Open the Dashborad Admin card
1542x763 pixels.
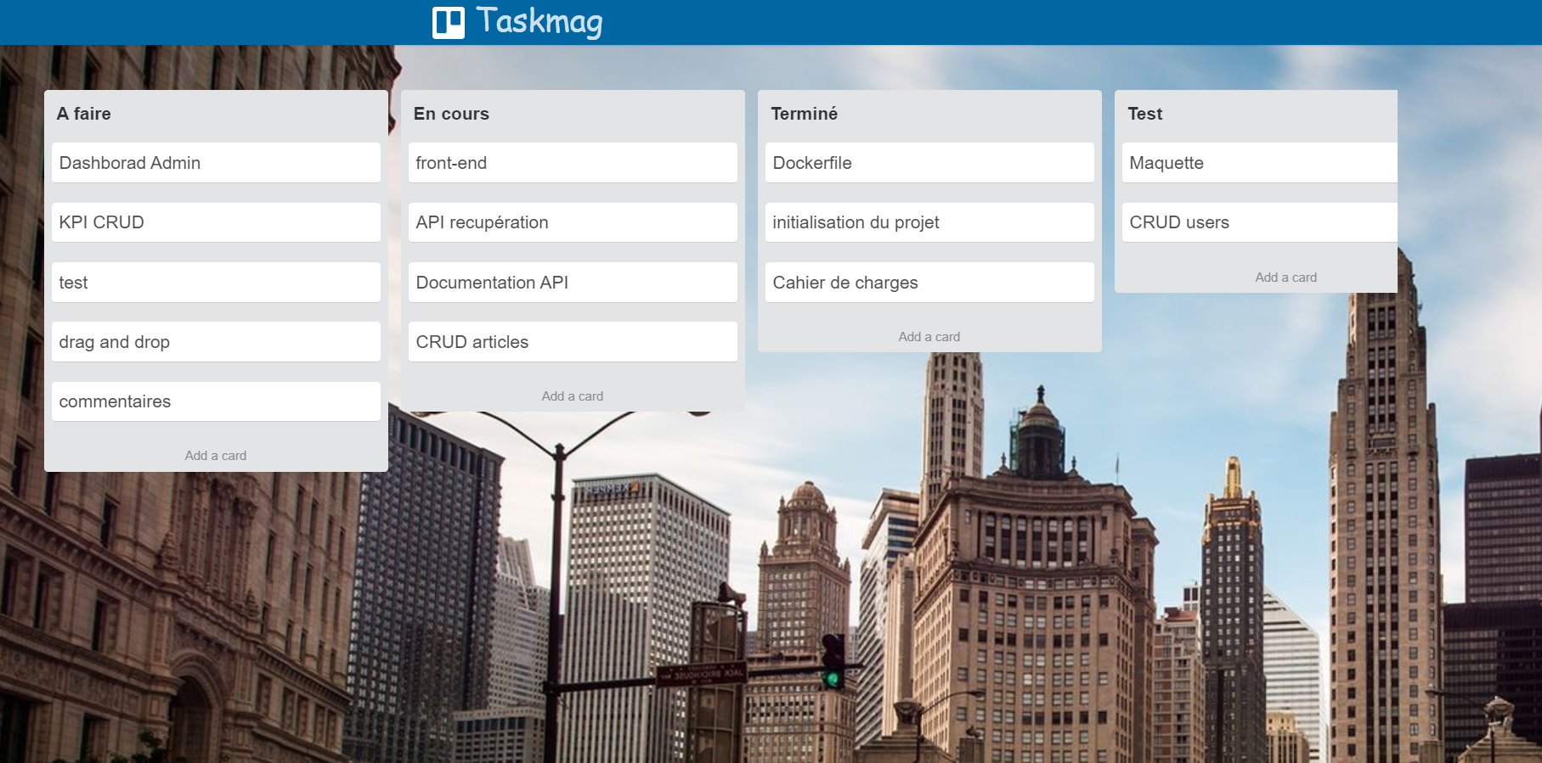[x=216, y=163]
